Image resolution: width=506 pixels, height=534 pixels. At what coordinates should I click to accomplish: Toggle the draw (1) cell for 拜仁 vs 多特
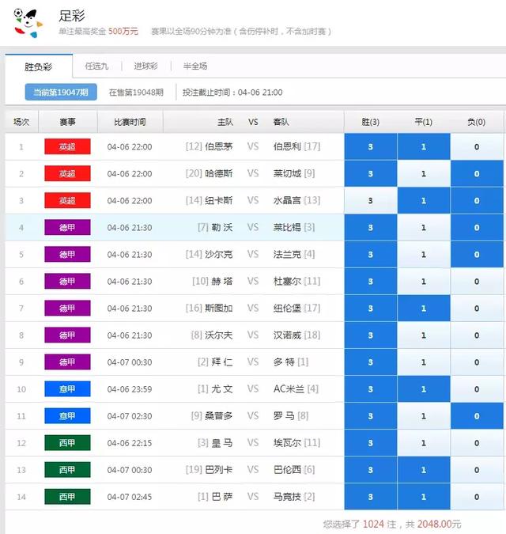pyautogui.click(x=423, y=362)
